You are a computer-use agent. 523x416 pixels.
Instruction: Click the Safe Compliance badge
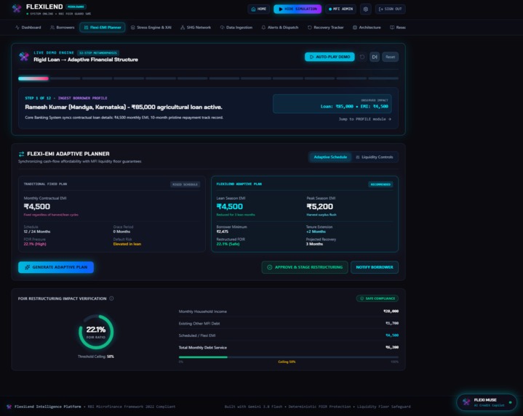point(378,298)
